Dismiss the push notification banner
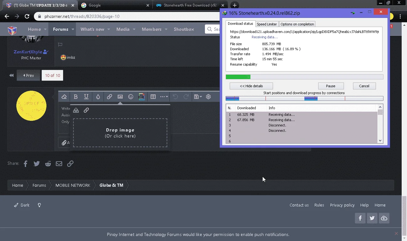The width and height of the screenshot is (407, 241). (x=396, y=233)
